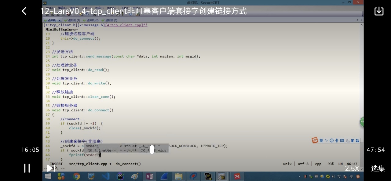The image size is (391, 181).
Task: Open the remote desktop taskbar icon
Action: click(91, 176)
